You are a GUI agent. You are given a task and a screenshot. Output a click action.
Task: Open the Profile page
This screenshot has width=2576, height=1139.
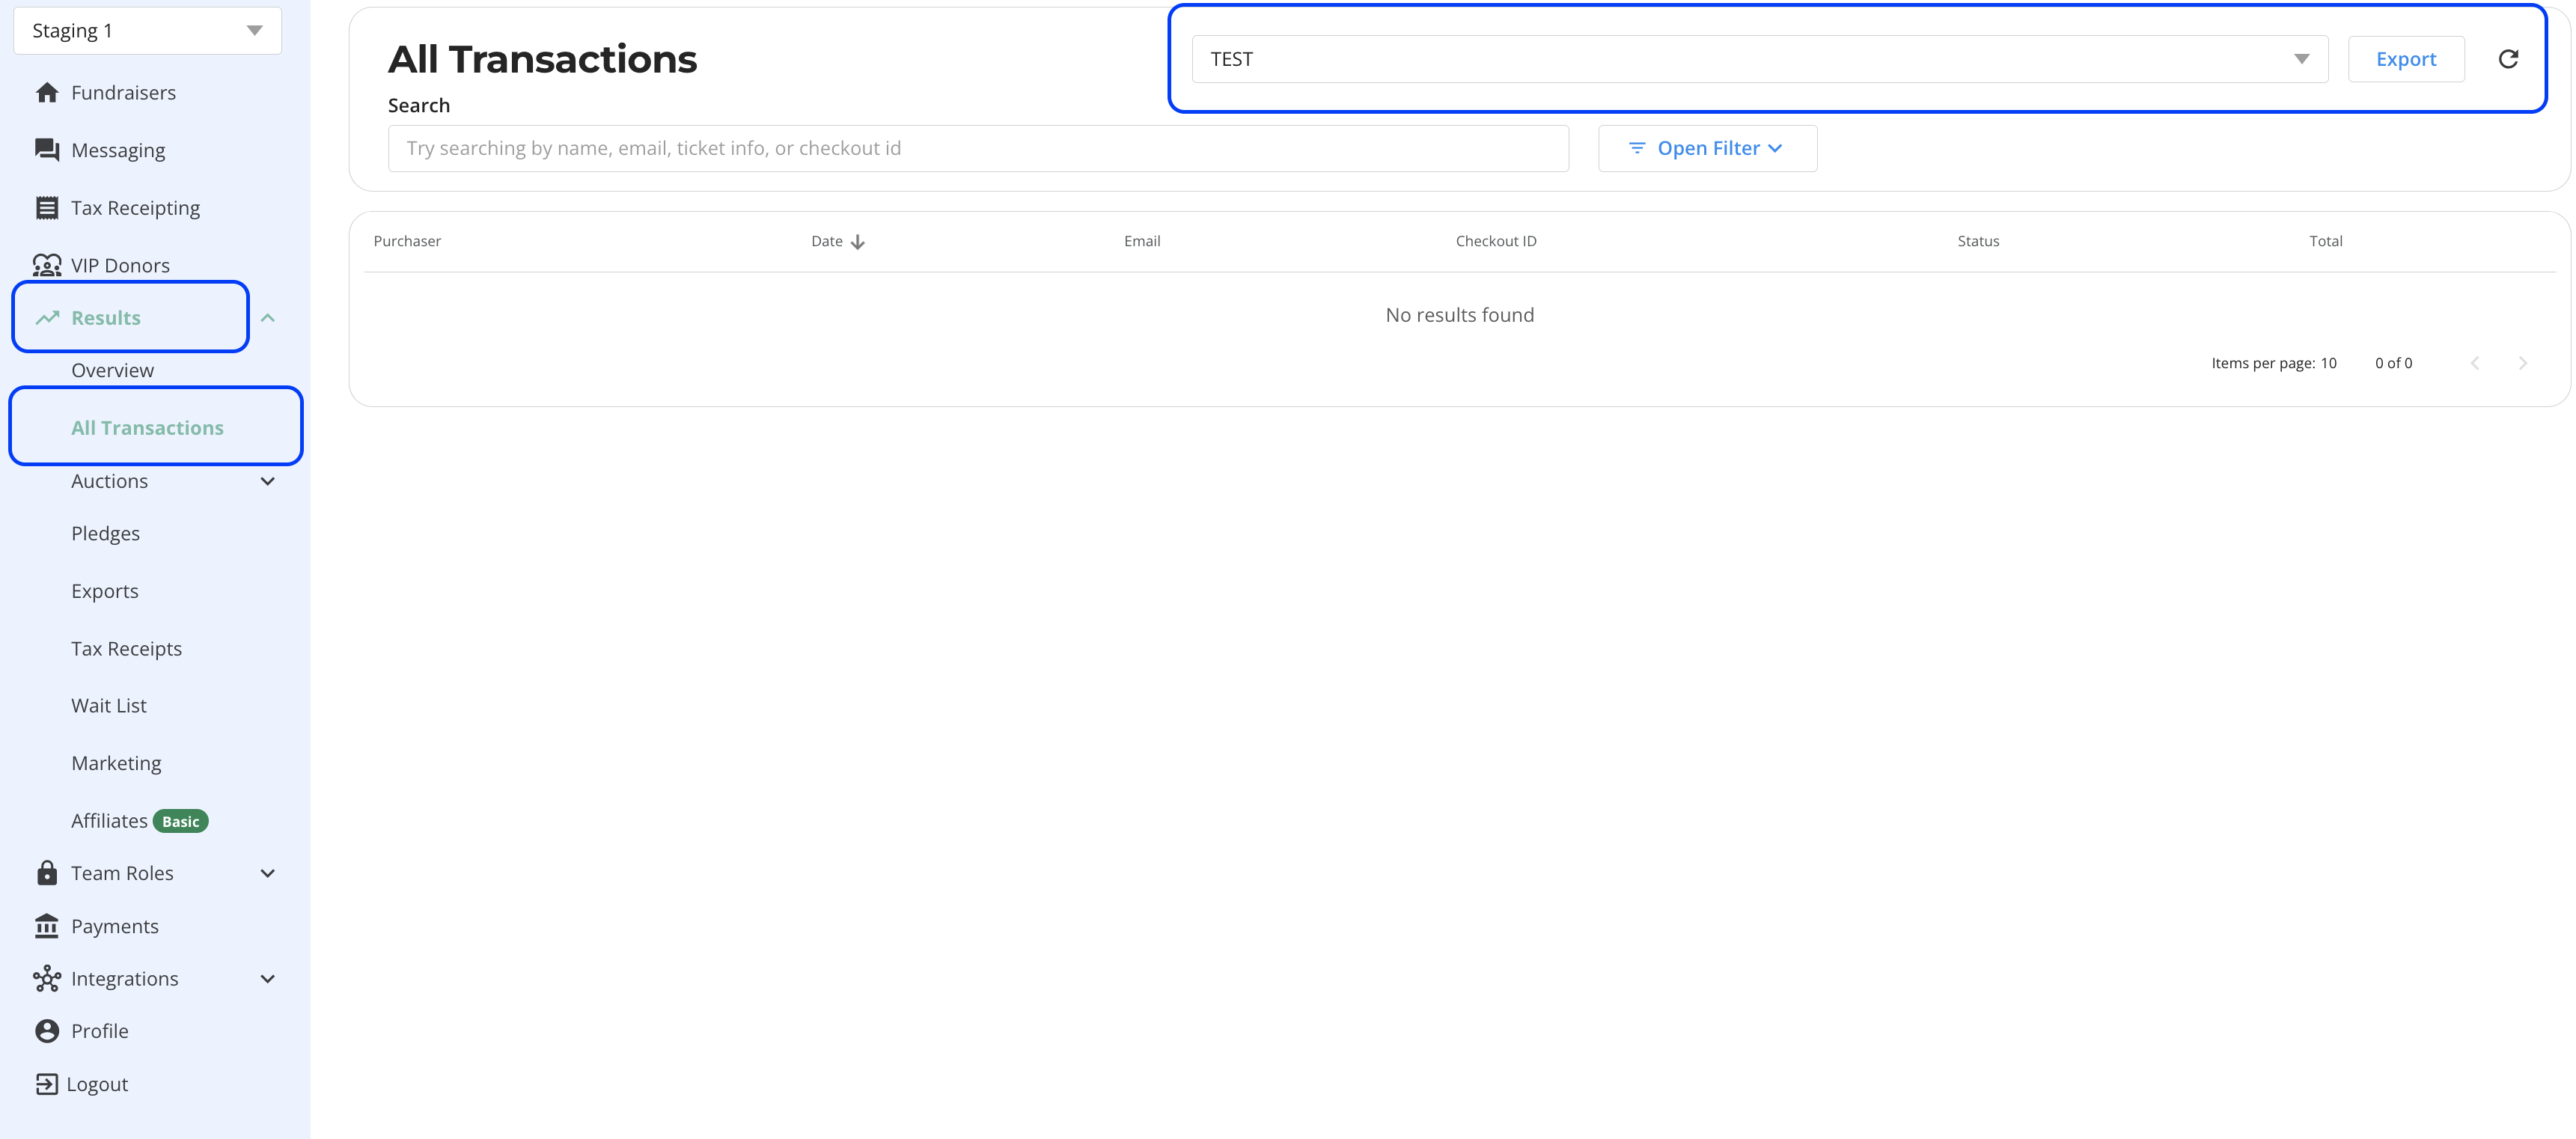[x=100, y=1031]
